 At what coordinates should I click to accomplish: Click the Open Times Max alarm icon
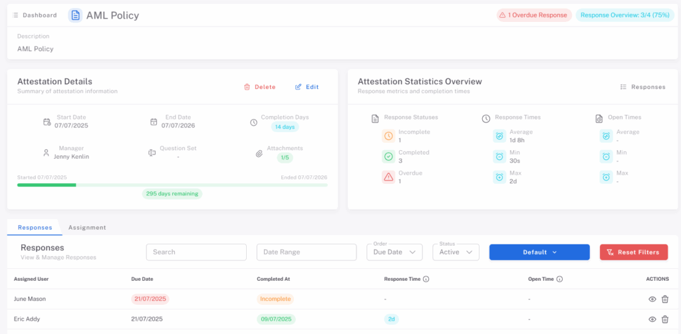click(x=607, y=177)
